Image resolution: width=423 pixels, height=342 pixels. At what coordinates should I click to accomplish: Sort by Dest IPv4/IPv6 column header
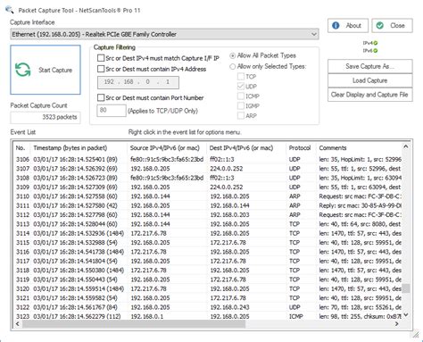pos(247,148)
